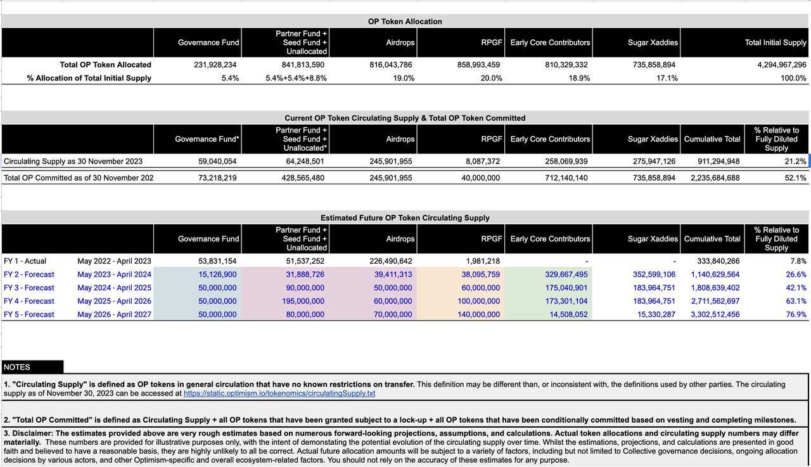
Task: Click the black NOTES heading cell
Action: pos(32,367)
